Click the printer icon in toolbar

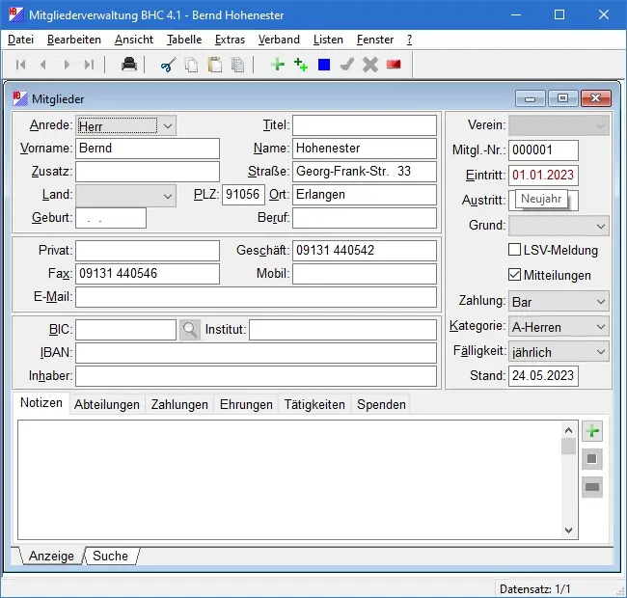(x=128, y=65)
